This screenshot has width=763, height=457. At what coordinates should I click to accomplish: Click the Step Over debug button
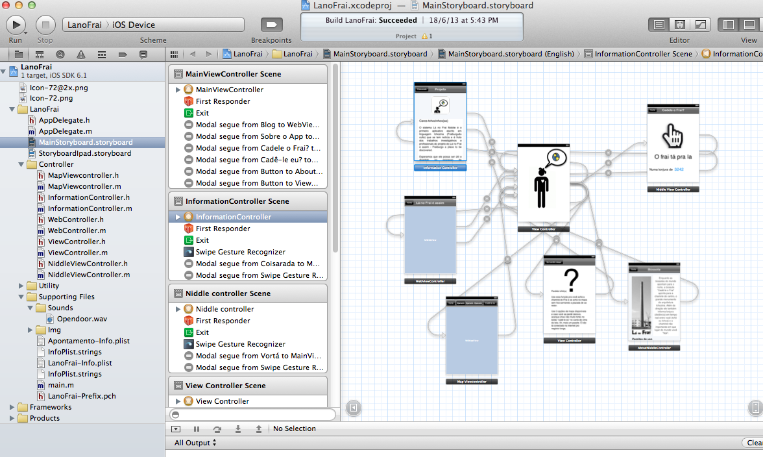click(x=217, y=429)
